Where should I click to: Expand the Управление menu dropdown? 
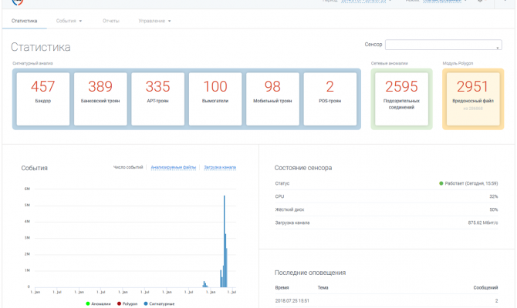(154, 20)
